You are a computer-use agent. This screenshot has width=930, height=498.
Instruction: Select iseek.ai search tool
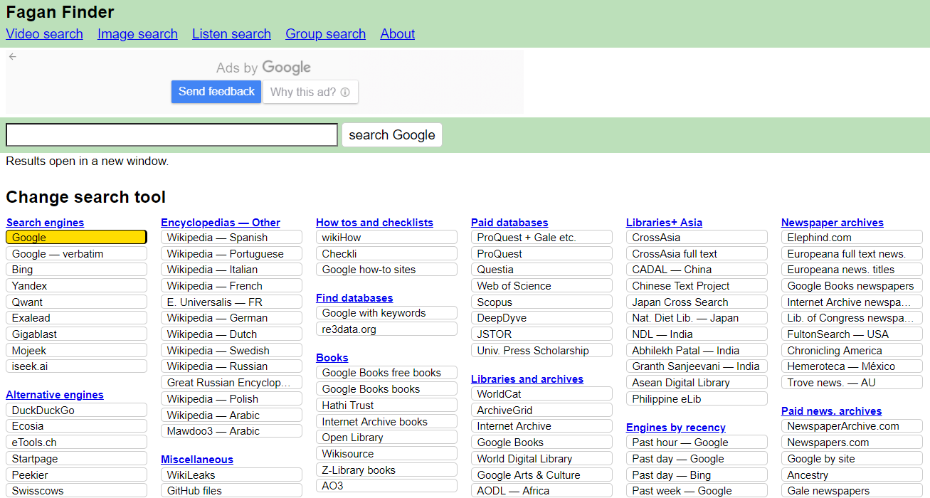point(76,366)
